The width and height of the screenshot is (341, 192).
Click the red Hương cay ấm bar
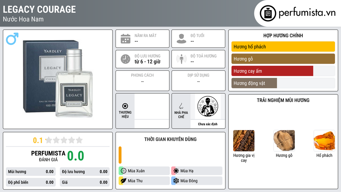point(272,71)
